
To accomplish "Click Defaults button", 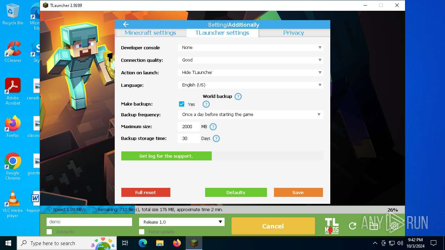I will [x=236, y=192].
